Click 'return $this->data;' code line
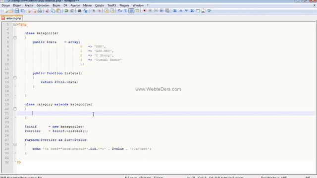The image size is (317, 178). [x=59, y=82]
